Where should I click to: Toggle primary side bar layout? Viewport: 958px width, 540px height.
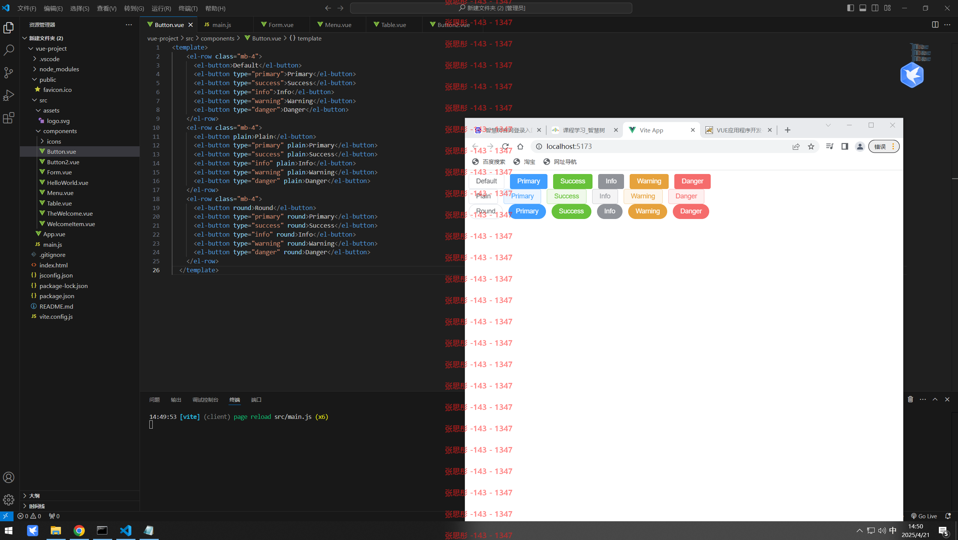tap(850, 8)
